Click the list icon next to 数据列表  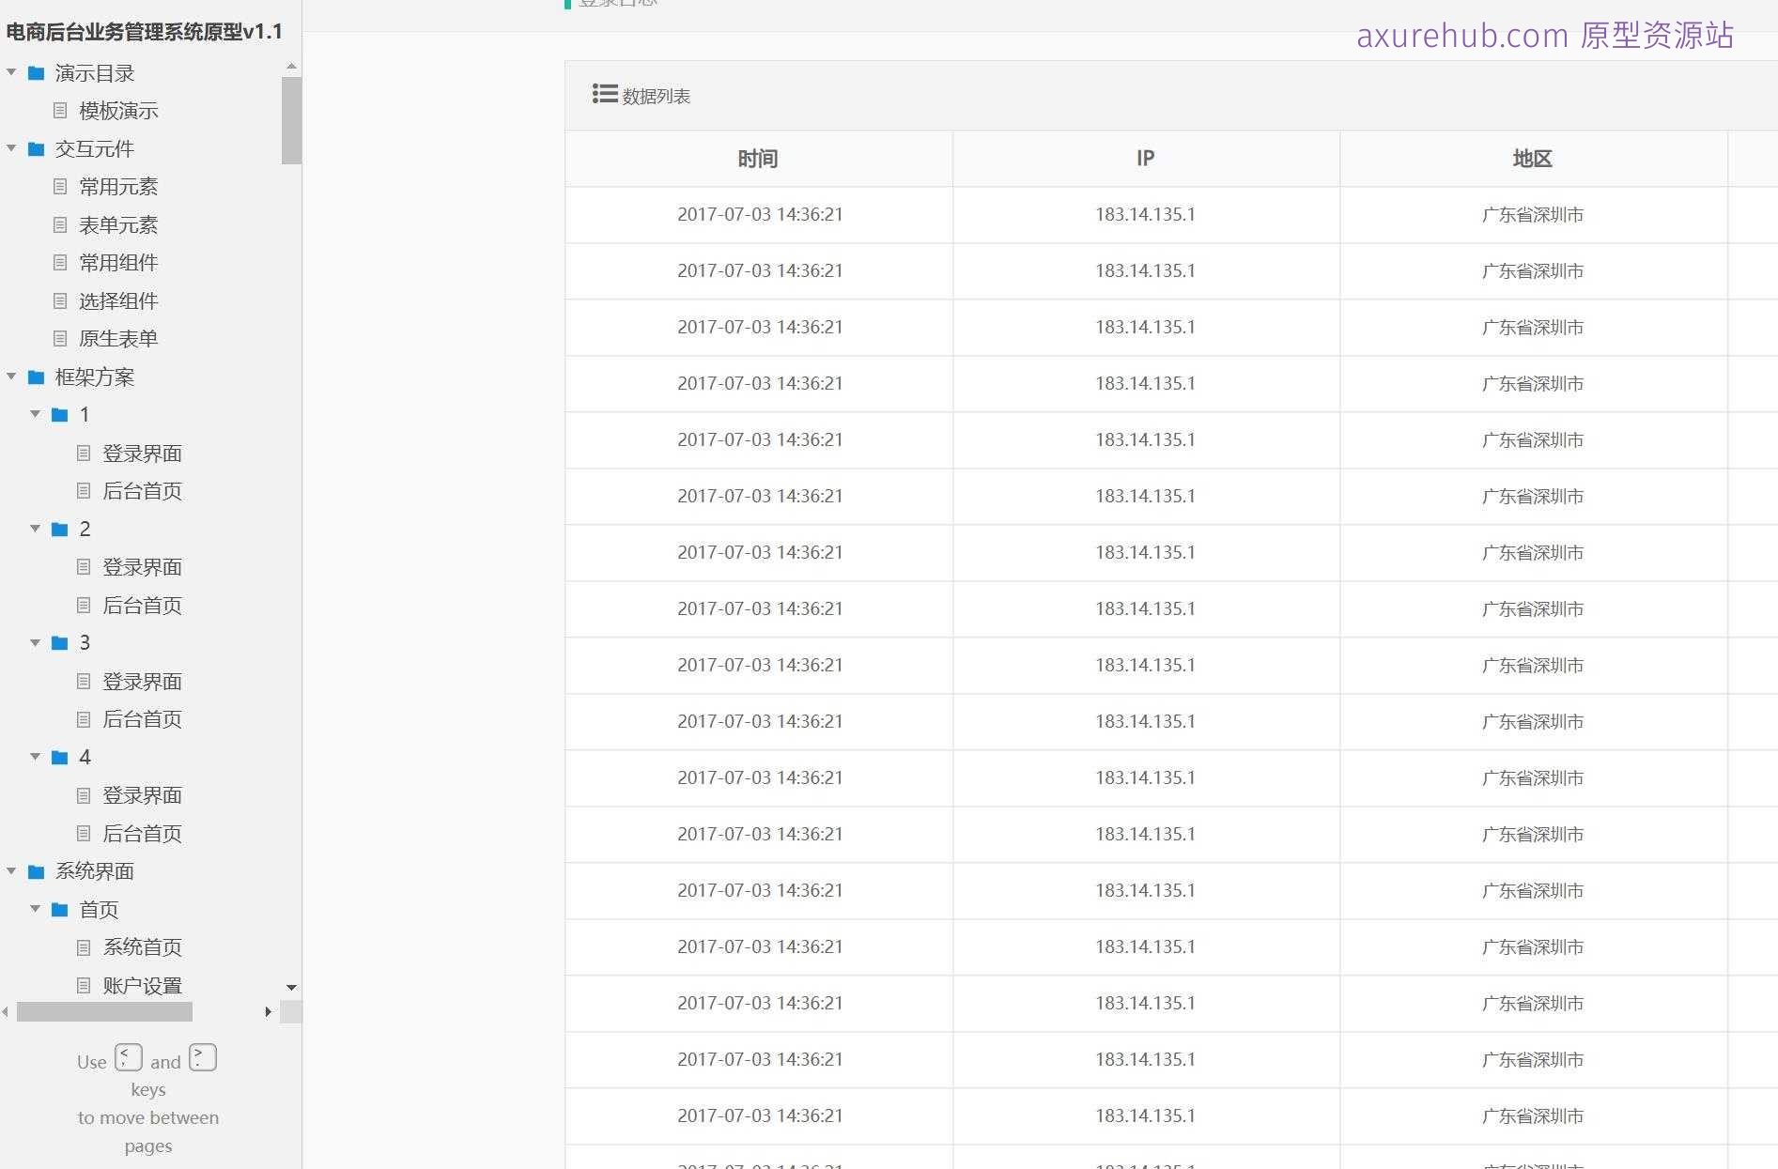pyautogui.click(x=604, y=94)
